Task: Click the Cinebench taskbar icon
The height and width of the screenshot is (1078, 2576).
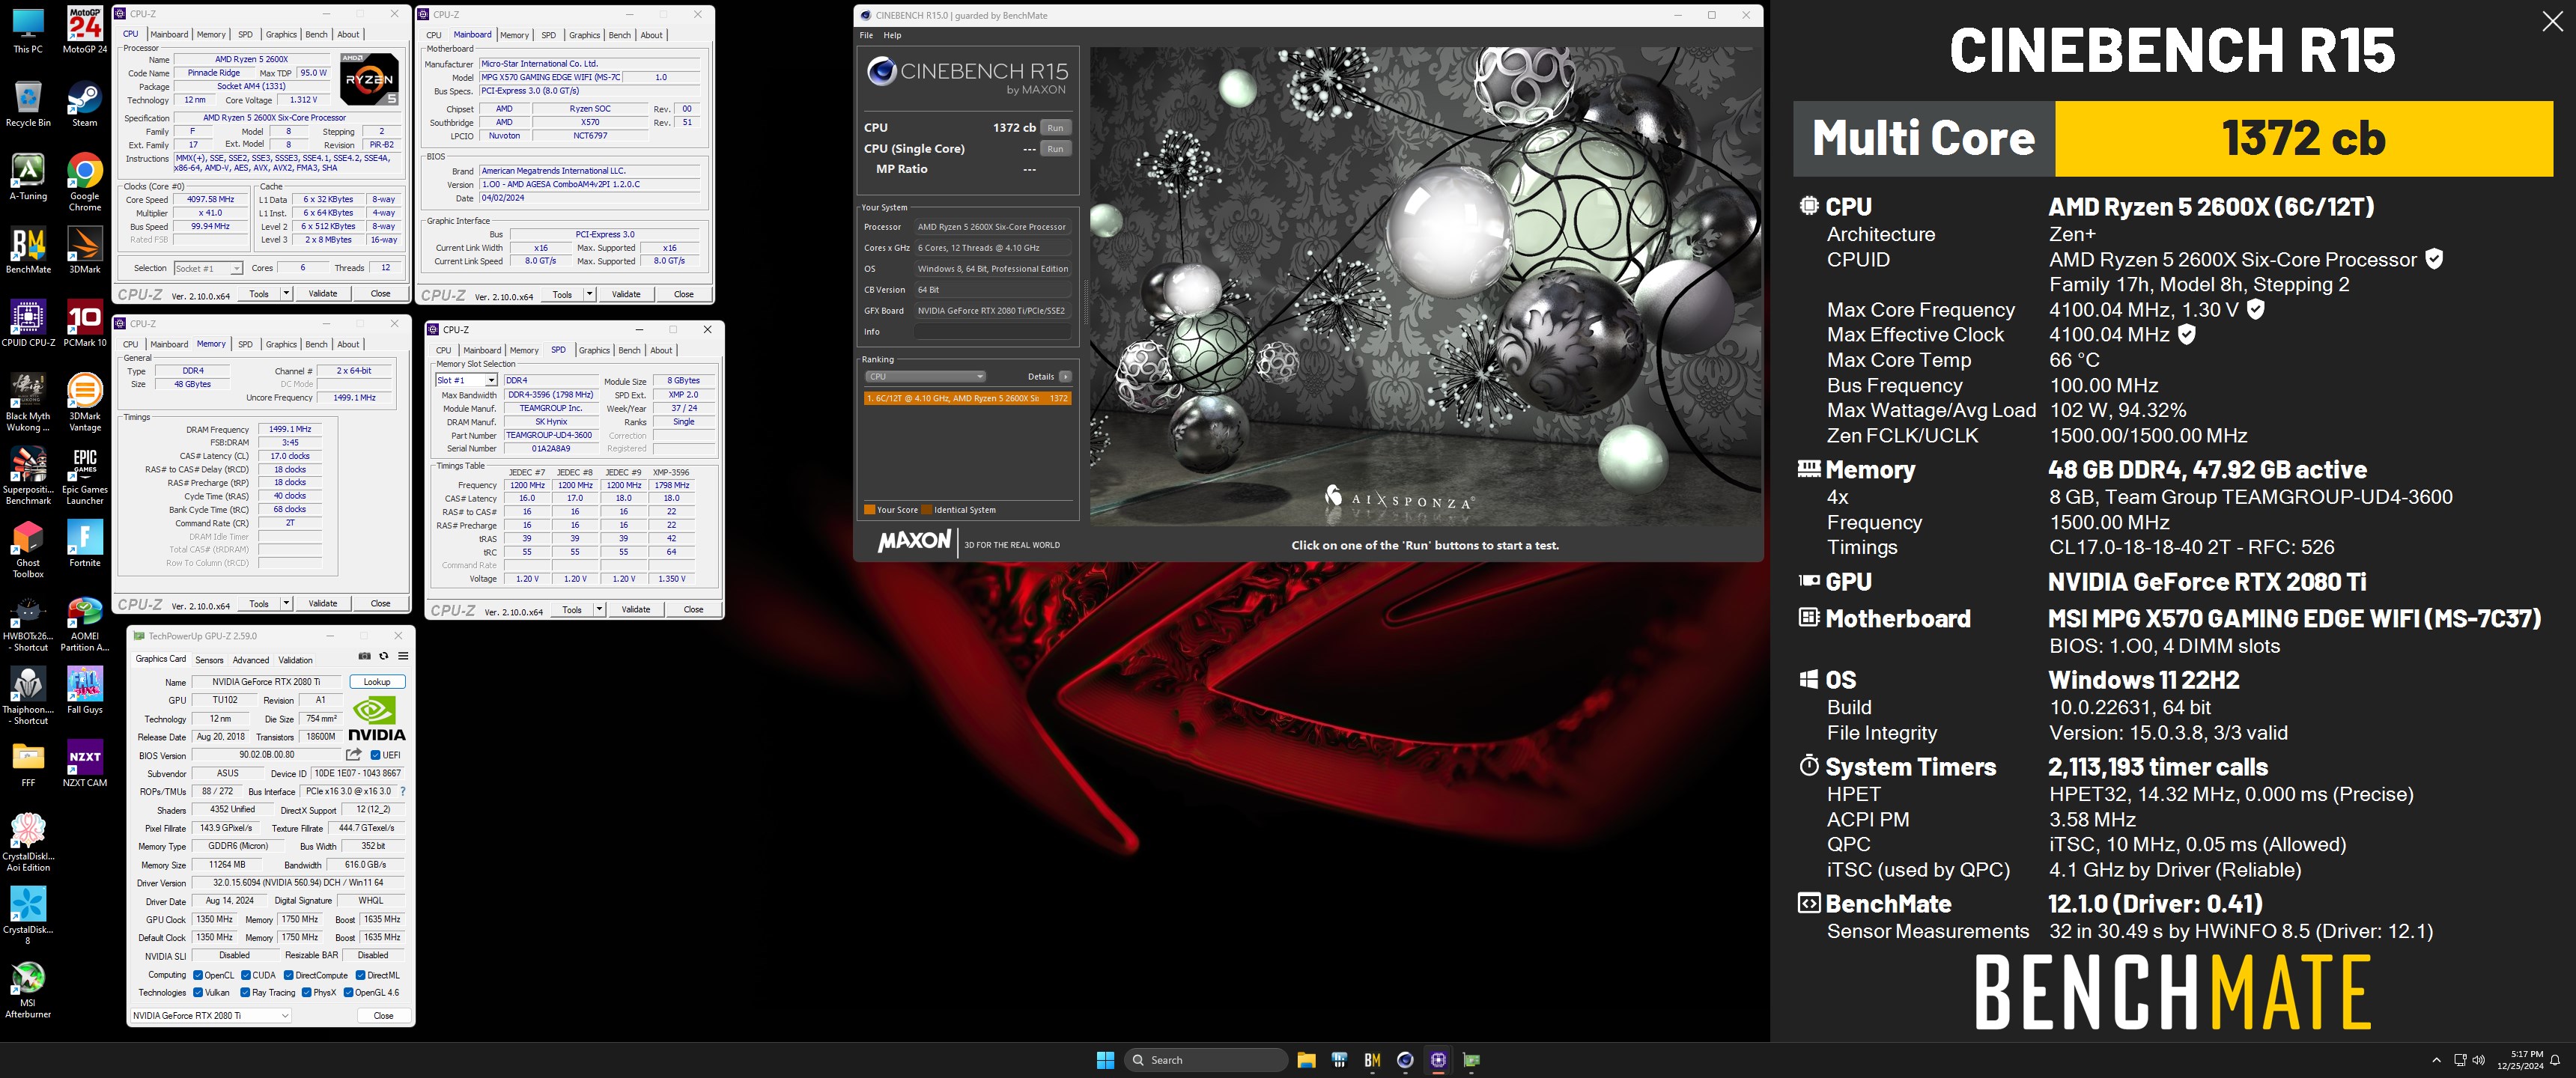Action: point(1405,1060)
